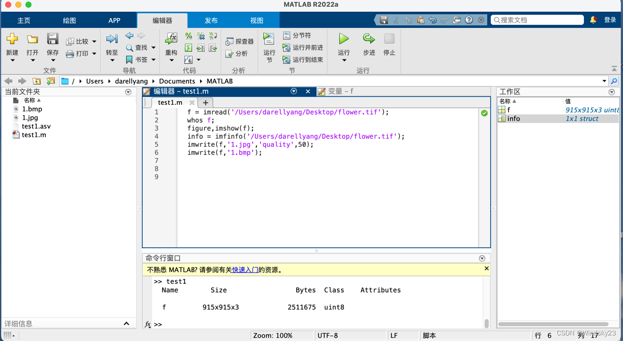This screenshot has width=623, height=341.
Task: Launch the Profiler (探查器)
Action: point(239,41)
